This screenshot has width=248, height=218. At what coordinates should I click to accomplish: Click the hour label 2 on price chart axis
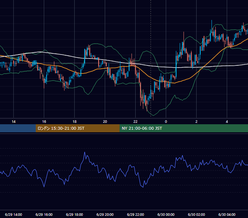coord(197,122)
